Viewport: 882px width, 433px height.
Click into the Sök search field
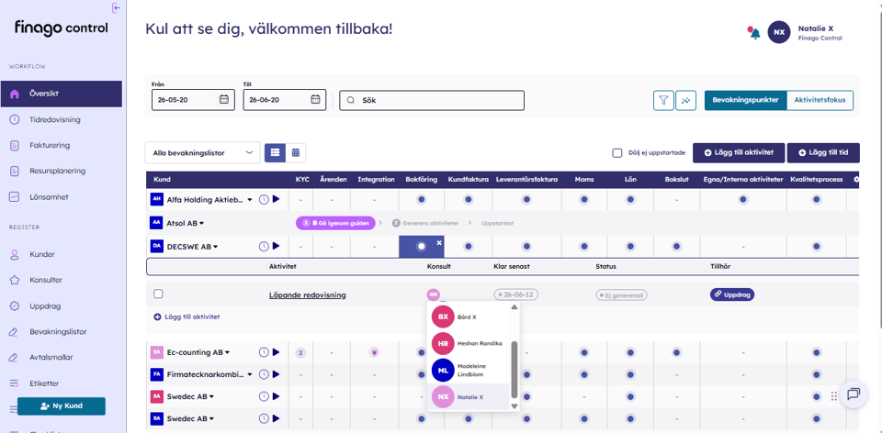[432, 101]
